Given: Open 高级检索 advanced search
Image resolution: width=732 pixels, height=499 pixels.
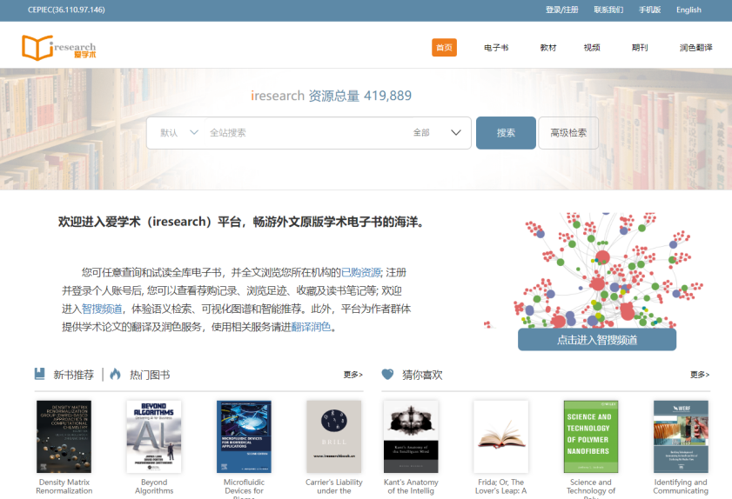Looking at the screenshot, I should point(568,133).
